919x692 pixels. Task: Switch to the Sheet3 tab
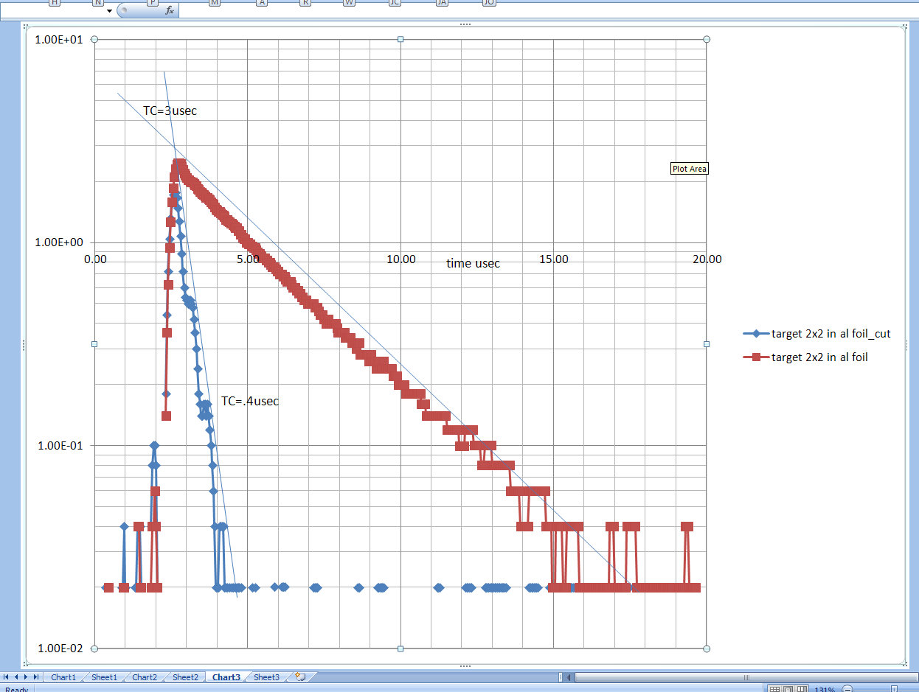266,677
